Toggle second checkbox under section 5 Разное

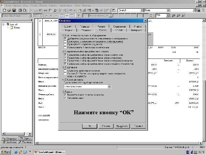tap(65, 98)
